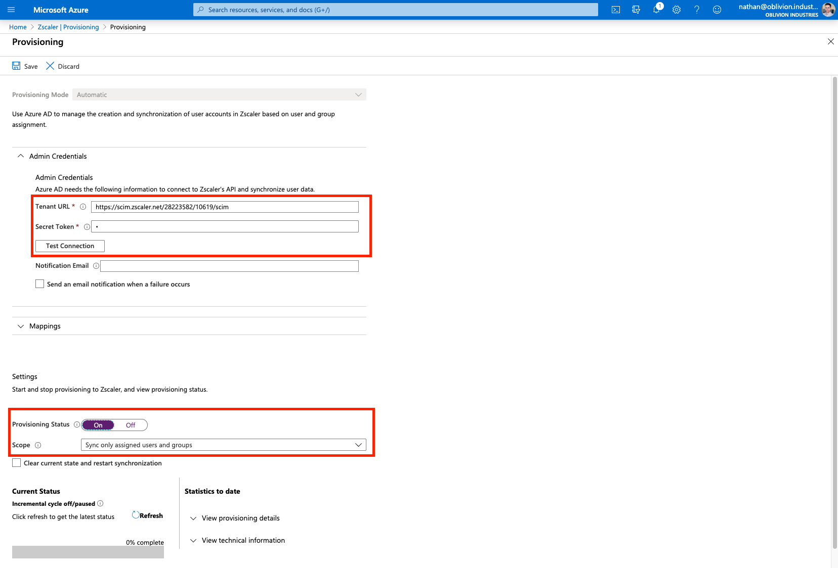Launch Cloud Shell from the top bar
The height and width of the screenshot is (568, 838).
point(616,10)
